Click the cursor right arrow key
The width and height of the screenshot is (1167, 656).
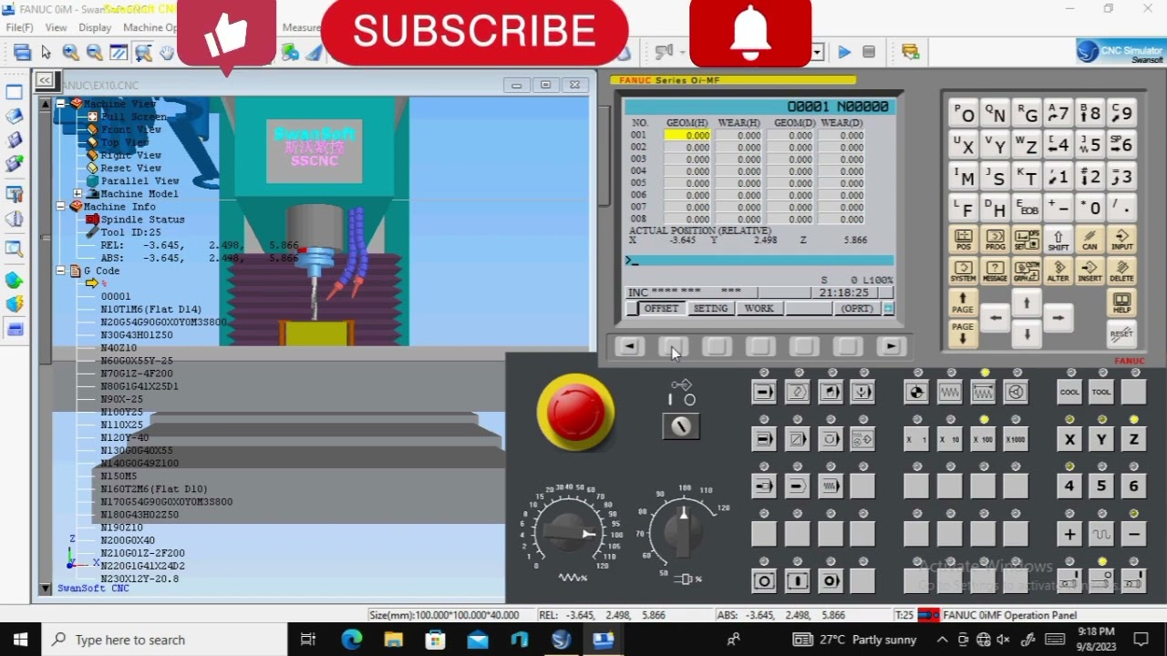point(1058,318)
